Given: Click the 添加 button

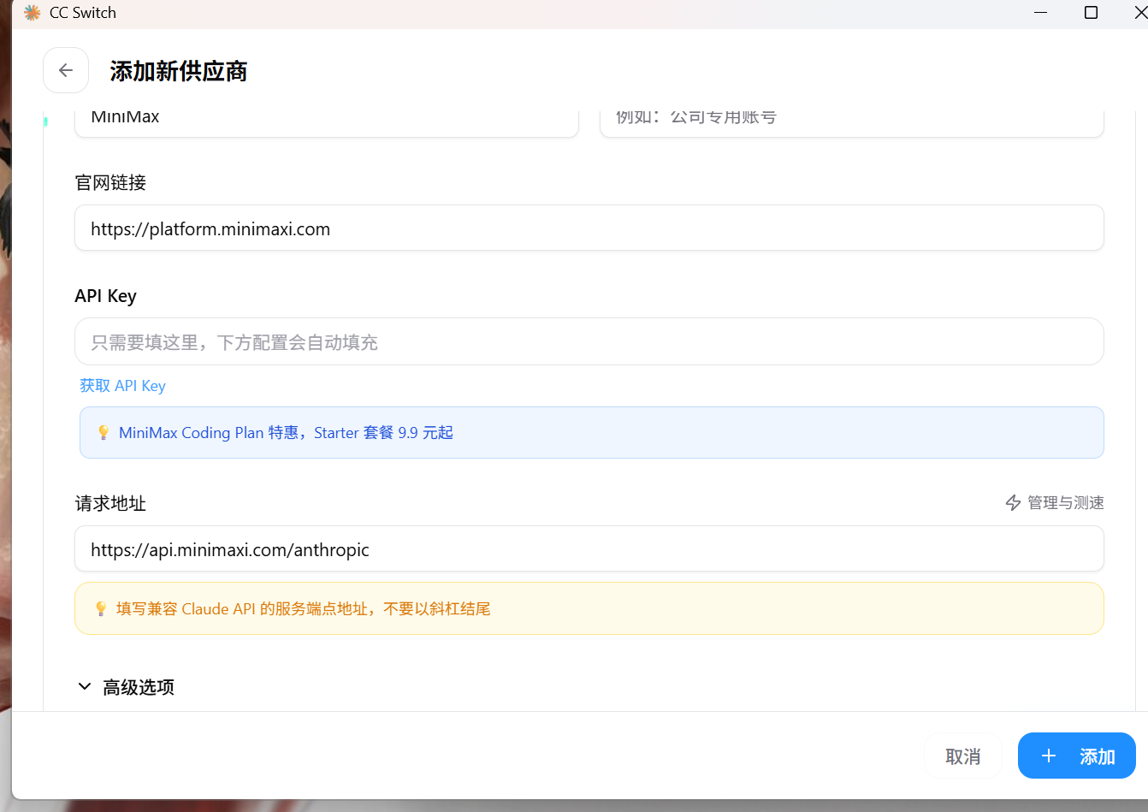Looking at the screenshot, I should click(1076, 756).
